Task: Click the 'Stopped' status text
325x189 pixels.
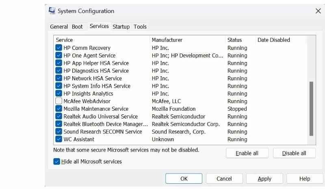Action: tap(237, 109)
